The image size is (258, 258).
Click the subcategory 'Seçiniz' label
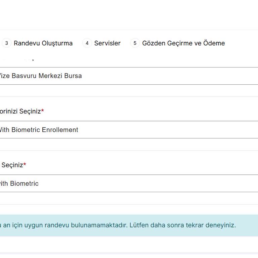pos(12,165)
